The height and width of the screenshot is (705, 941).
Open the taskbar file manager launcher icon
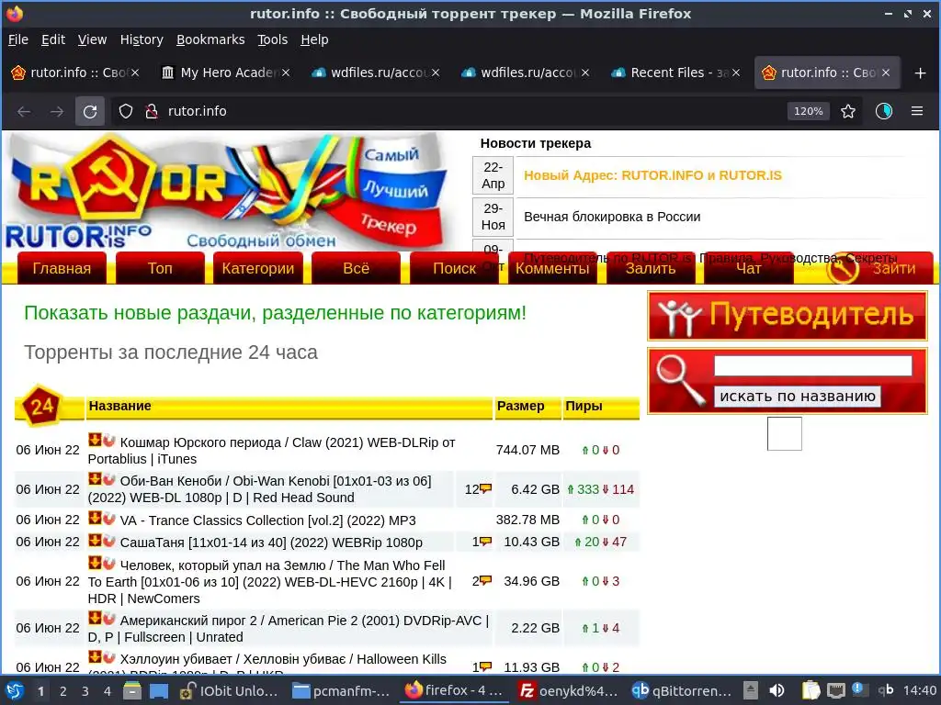pos(132,691)
